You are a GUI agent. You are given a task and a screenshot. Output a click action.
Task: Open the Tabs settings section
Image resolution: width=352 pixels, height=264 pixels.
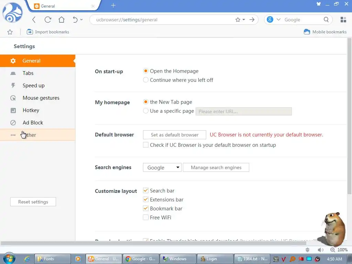click(38, 73)
